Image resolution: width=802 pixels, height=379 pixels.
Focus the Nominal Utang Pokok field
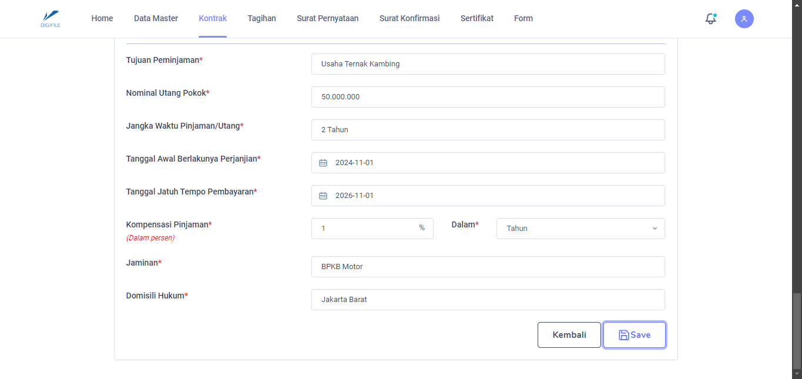pos(488,97)
